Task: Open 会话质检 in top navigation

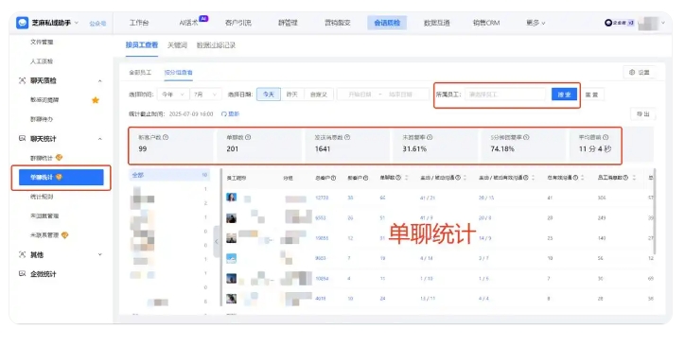Action: point(387,23)
